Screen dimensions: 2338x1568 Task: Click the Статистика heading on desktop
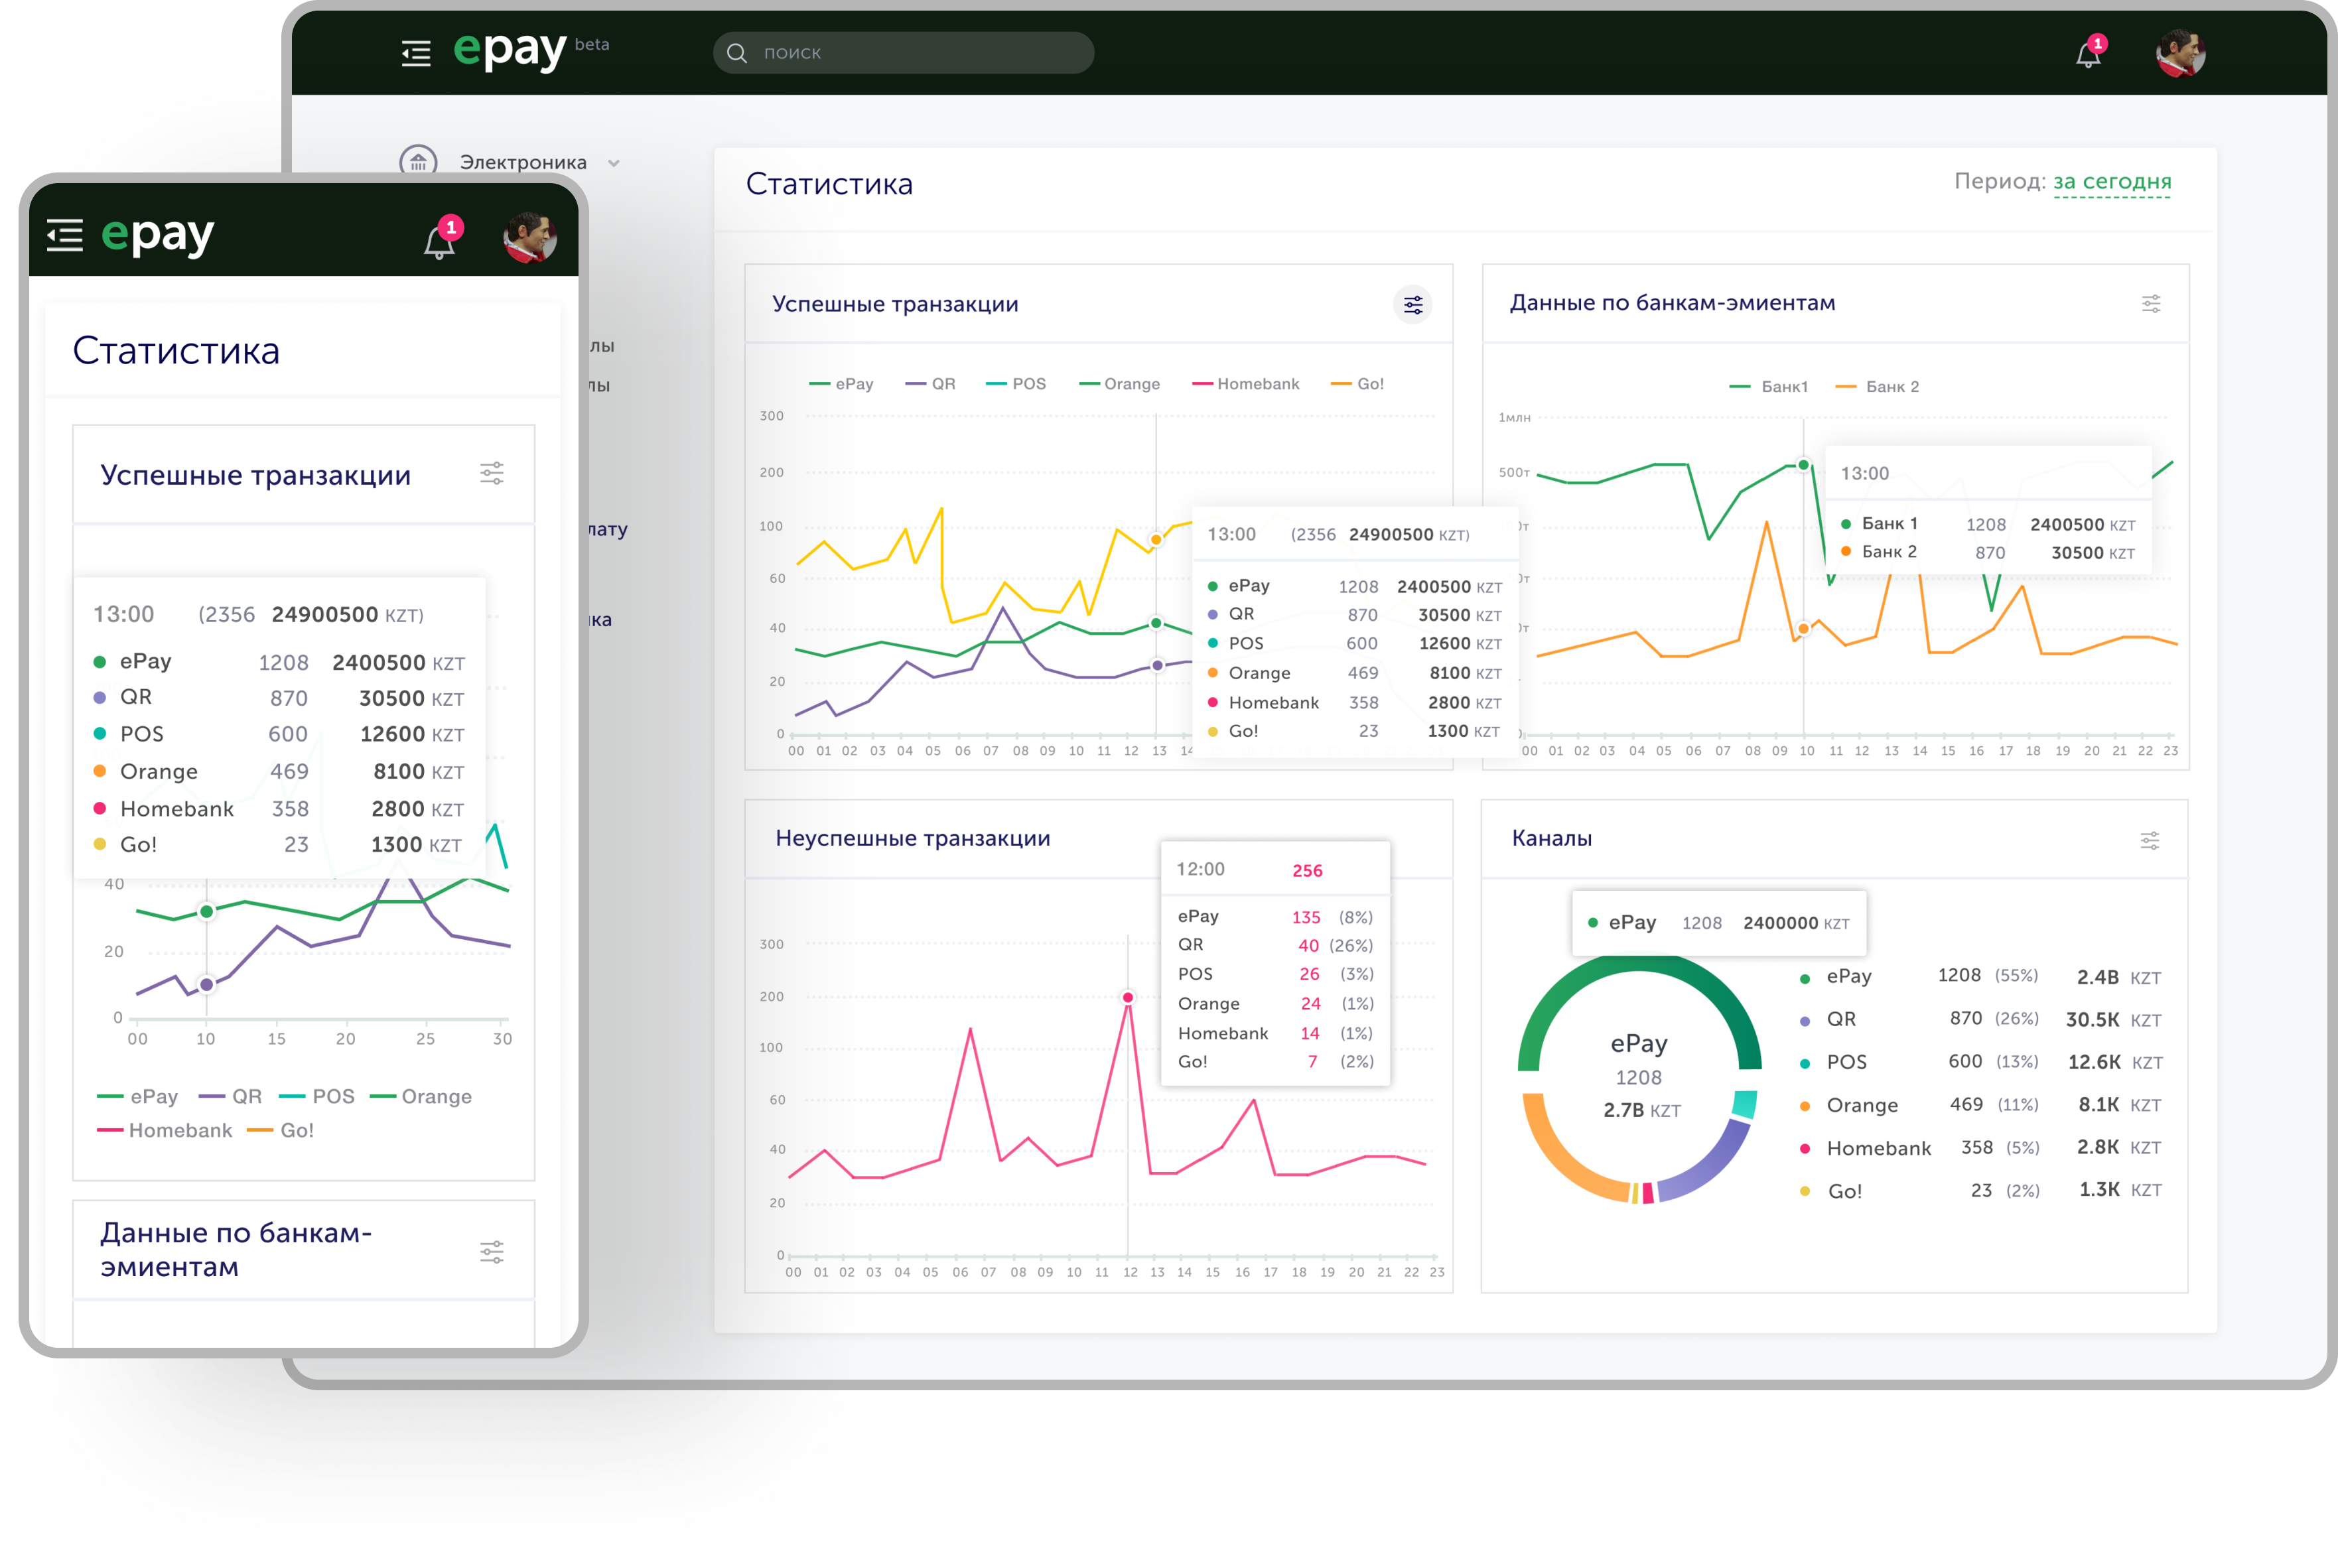click(829, 184)
